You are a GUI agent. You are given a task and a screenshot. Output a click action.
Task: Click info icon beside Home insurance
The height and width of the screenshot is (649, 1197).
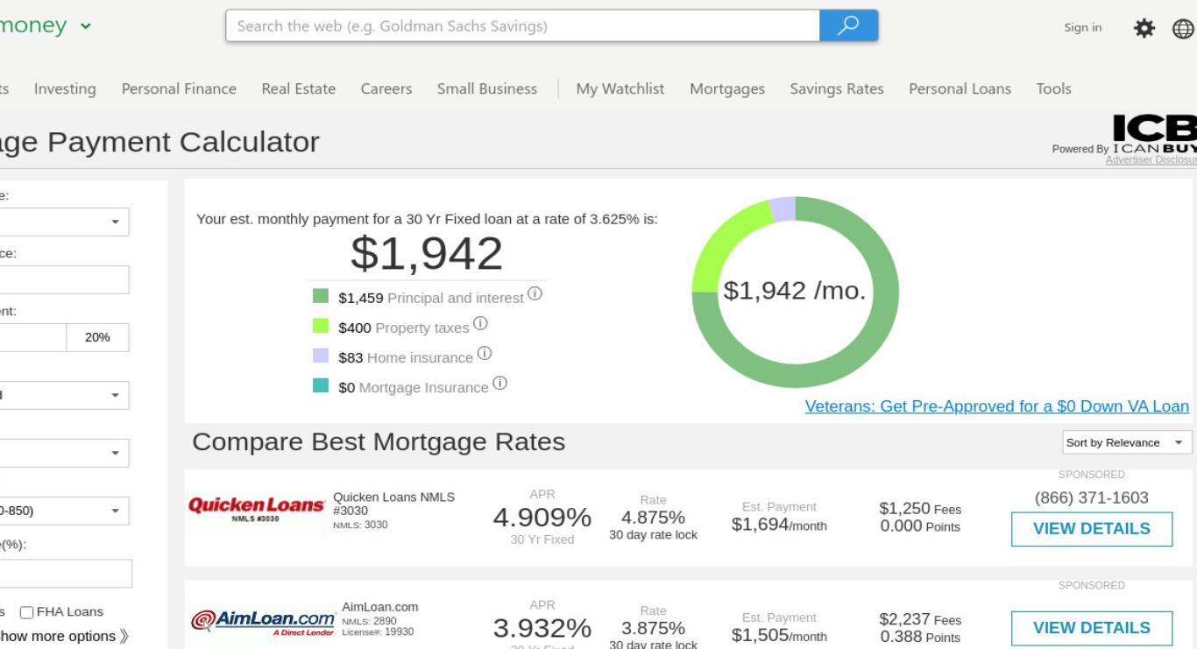coord(485,353)
